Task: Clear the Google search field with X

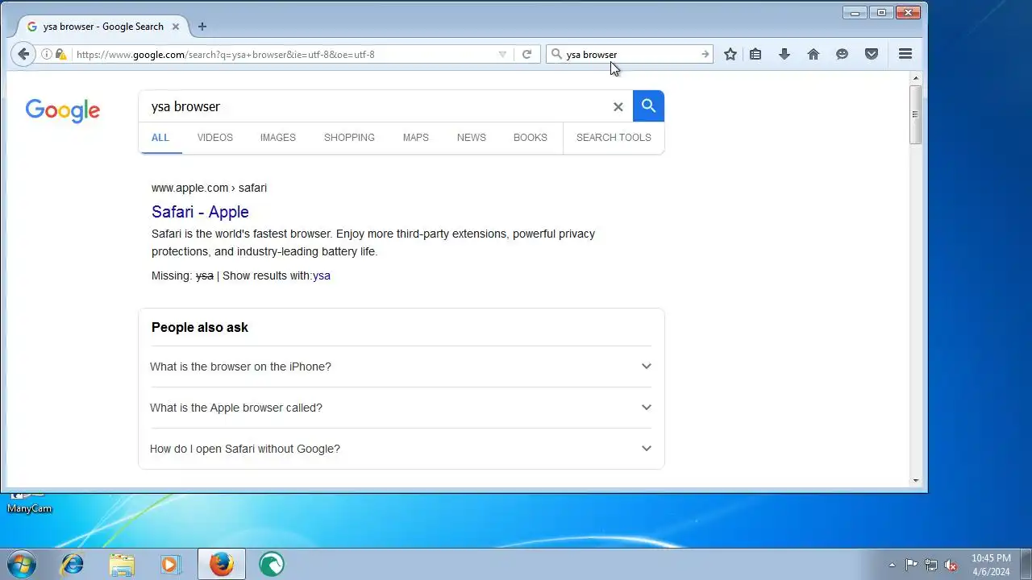Action: click(618, 106)
